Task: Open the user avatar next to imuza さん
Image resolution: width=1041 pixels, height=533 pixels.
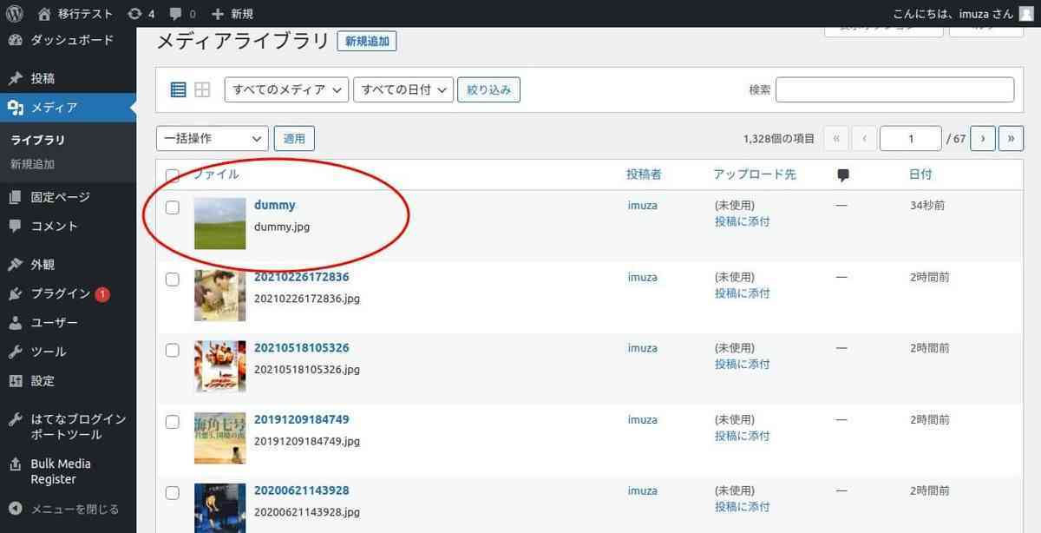Action: tap(1026, 13)
